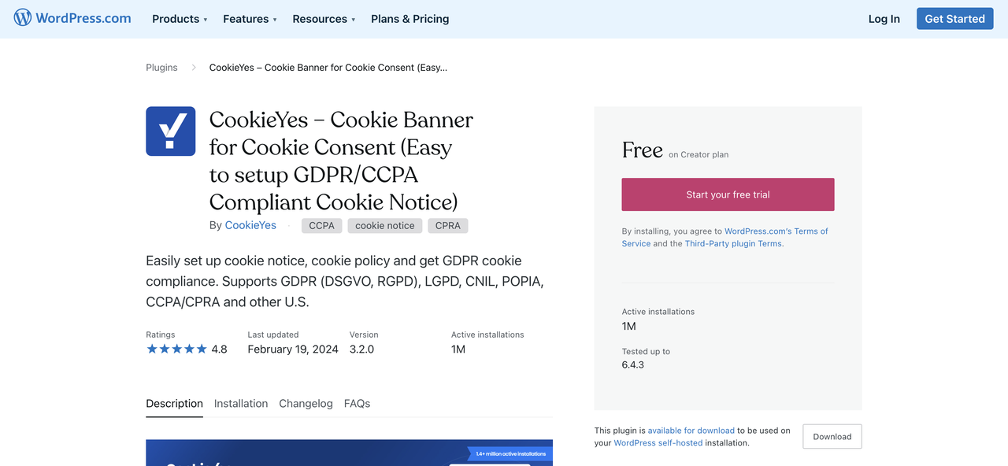Expand the Products dropdown menu
Viewport: 1008px width, 466px height.
(x=180, y=19)
